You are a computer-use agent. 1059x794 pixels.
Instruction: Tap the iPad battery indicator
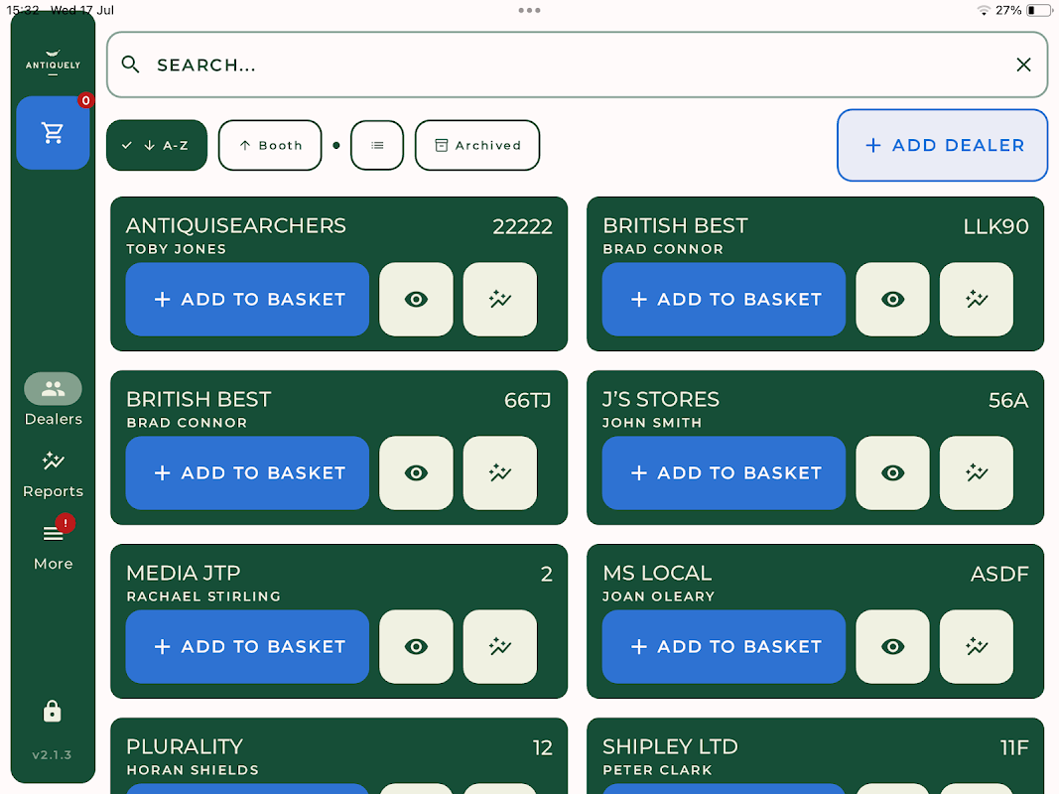(1039, 10)
